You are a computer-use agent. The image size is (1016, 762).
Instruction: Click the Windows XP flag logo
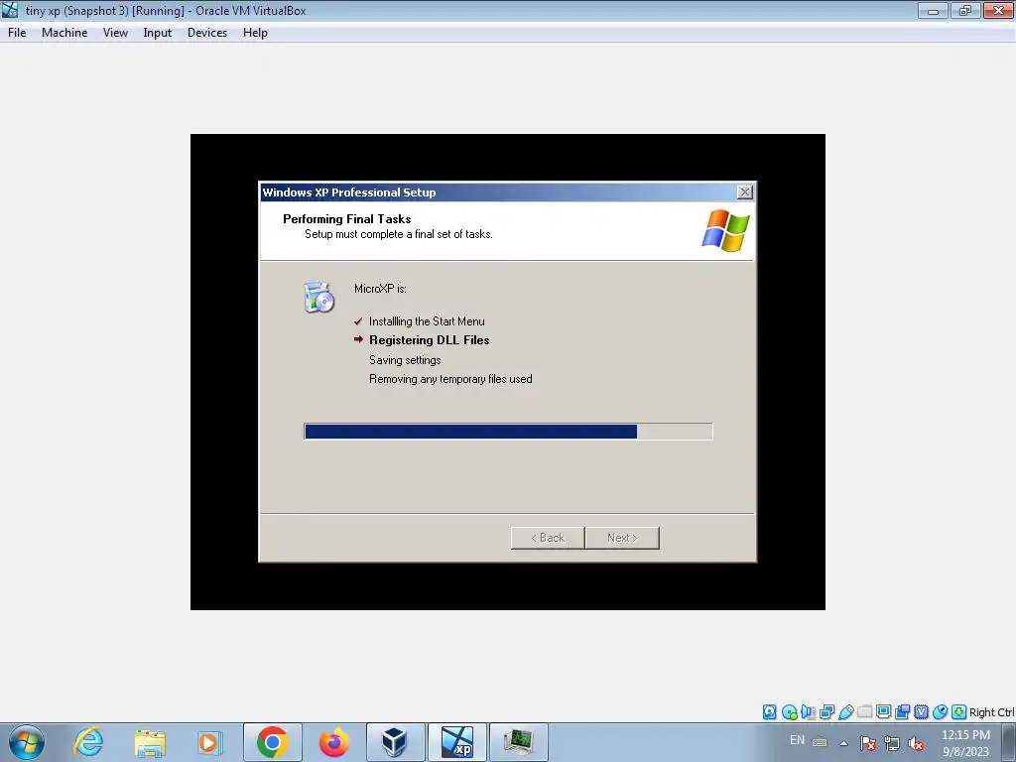click(x=725, y=230)
